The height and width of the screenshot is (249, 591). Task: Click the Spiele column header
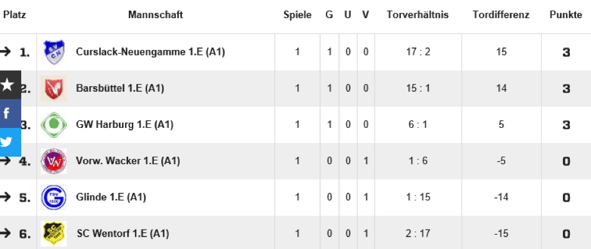click(298, 15)
